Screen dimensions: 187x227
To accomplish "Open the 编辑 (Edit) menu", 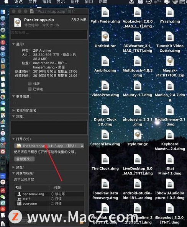I will pyautogui.click(x=46, y=2).
